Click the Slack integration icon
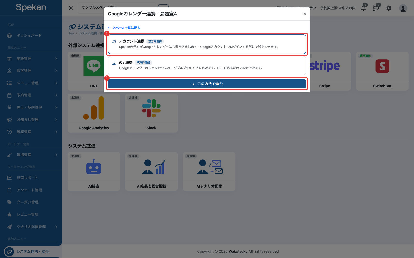 pos(151,108)
